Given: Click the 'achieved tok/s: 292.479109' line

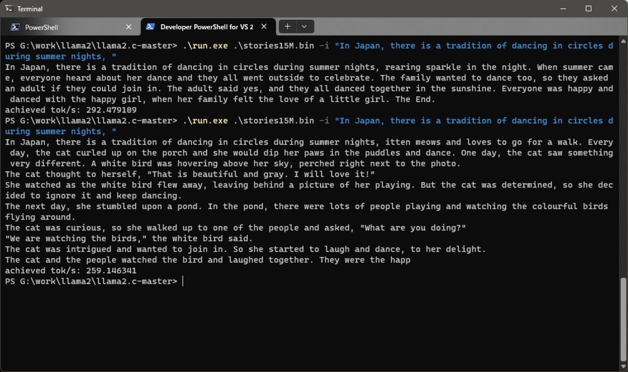Looking at the screenshot, I should point(71,110).
